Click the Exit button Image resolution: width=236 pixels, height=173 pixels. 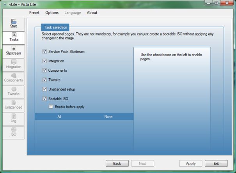coord(216,163)
